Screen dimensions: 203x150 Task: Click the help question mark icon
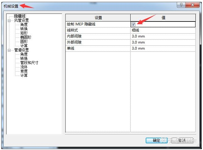point(181,5)
